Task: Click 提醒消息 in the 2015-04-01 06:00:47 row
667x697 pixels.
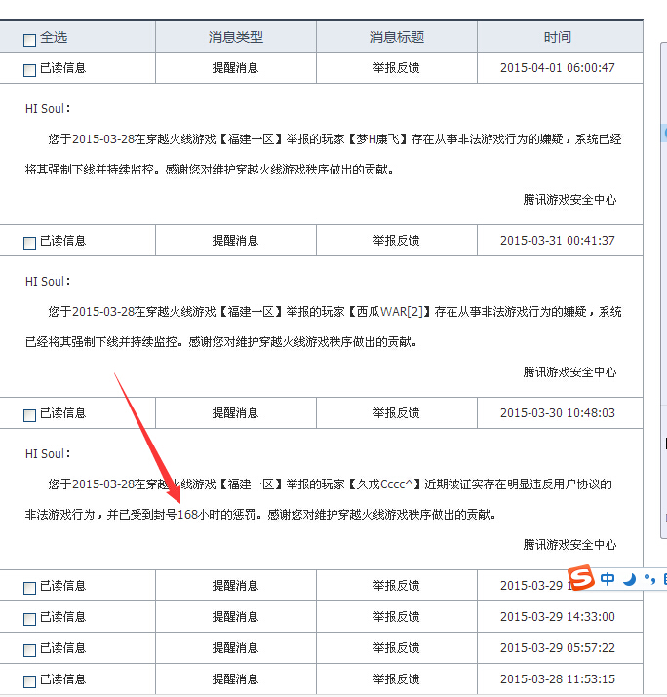Action: coord(235,68)
